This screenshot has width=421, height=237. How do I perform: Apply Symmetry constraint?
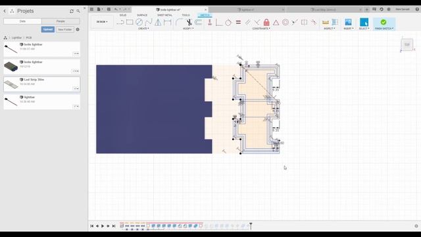[304, 22]
